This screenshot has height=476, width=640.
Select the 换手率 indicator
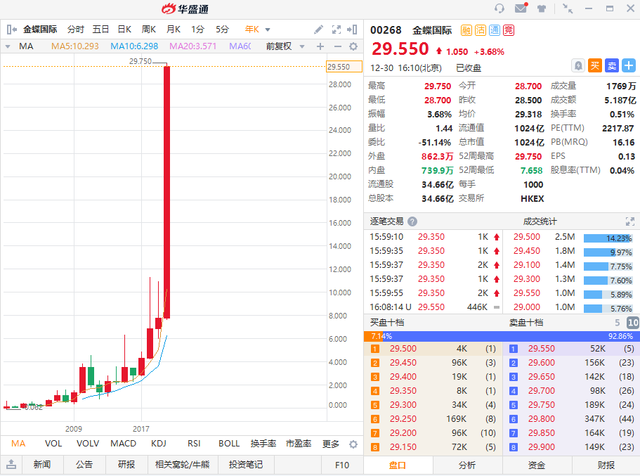point(263,444)
